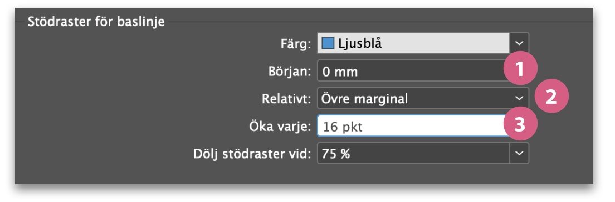Click the Stödraster för baslinje heading
The image size is (615, 202).
96,21
